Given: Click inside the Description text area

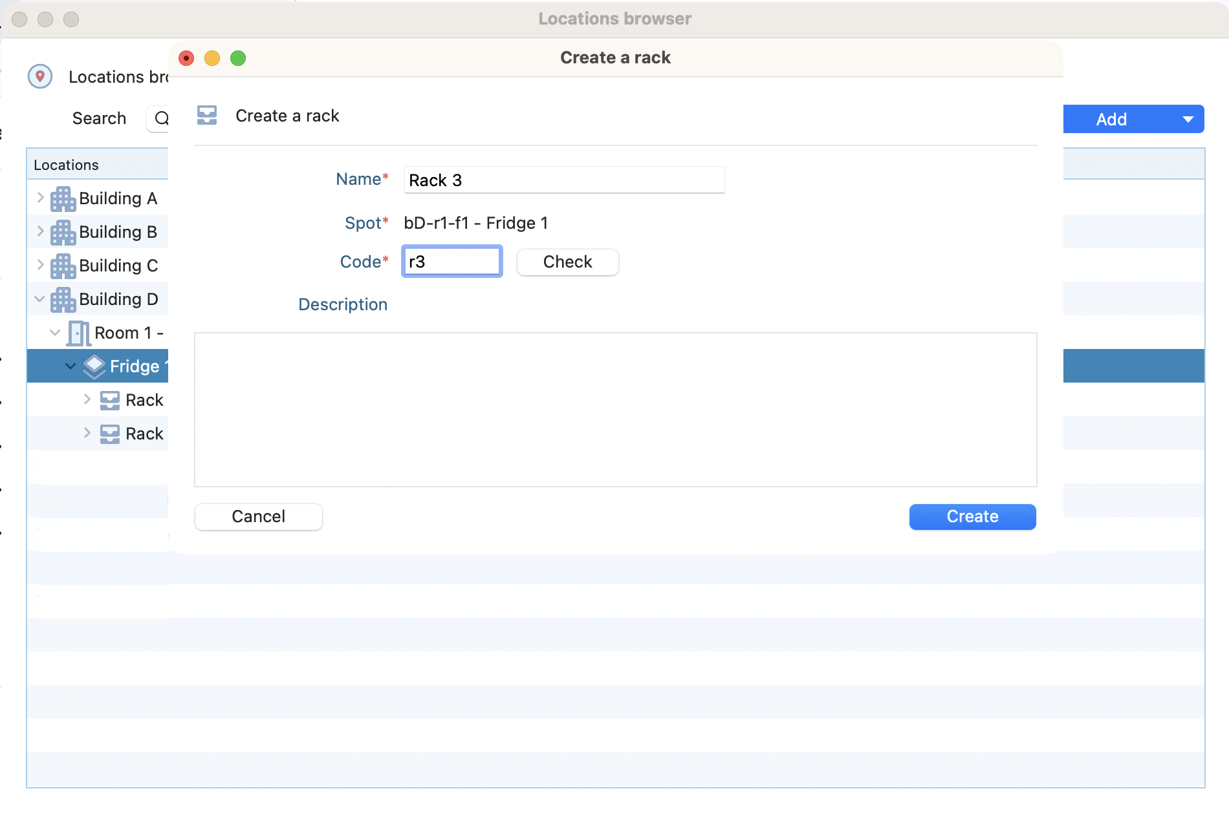Looking at the screenshot, I should point(615,409).
